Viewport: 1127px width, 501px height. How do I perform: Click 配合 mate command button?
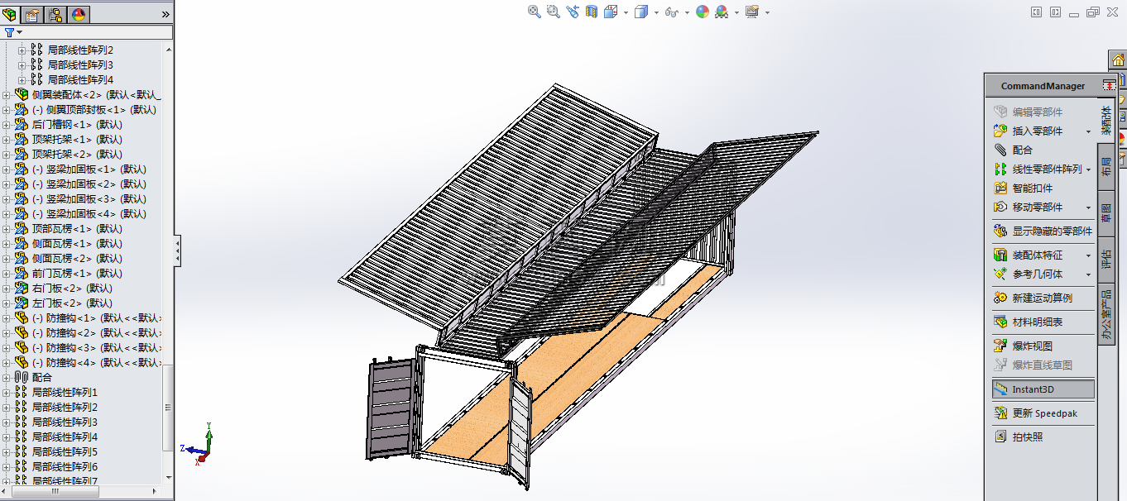[x=1014, y=150]
